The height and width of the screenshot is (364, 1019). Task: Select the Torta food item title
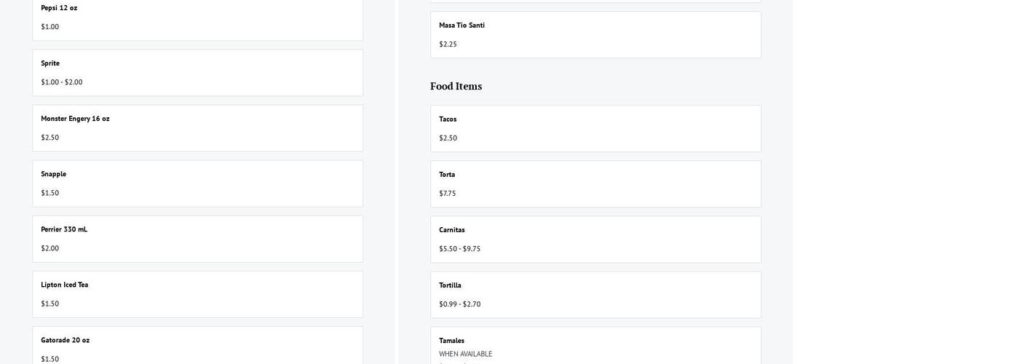[447, 175]
